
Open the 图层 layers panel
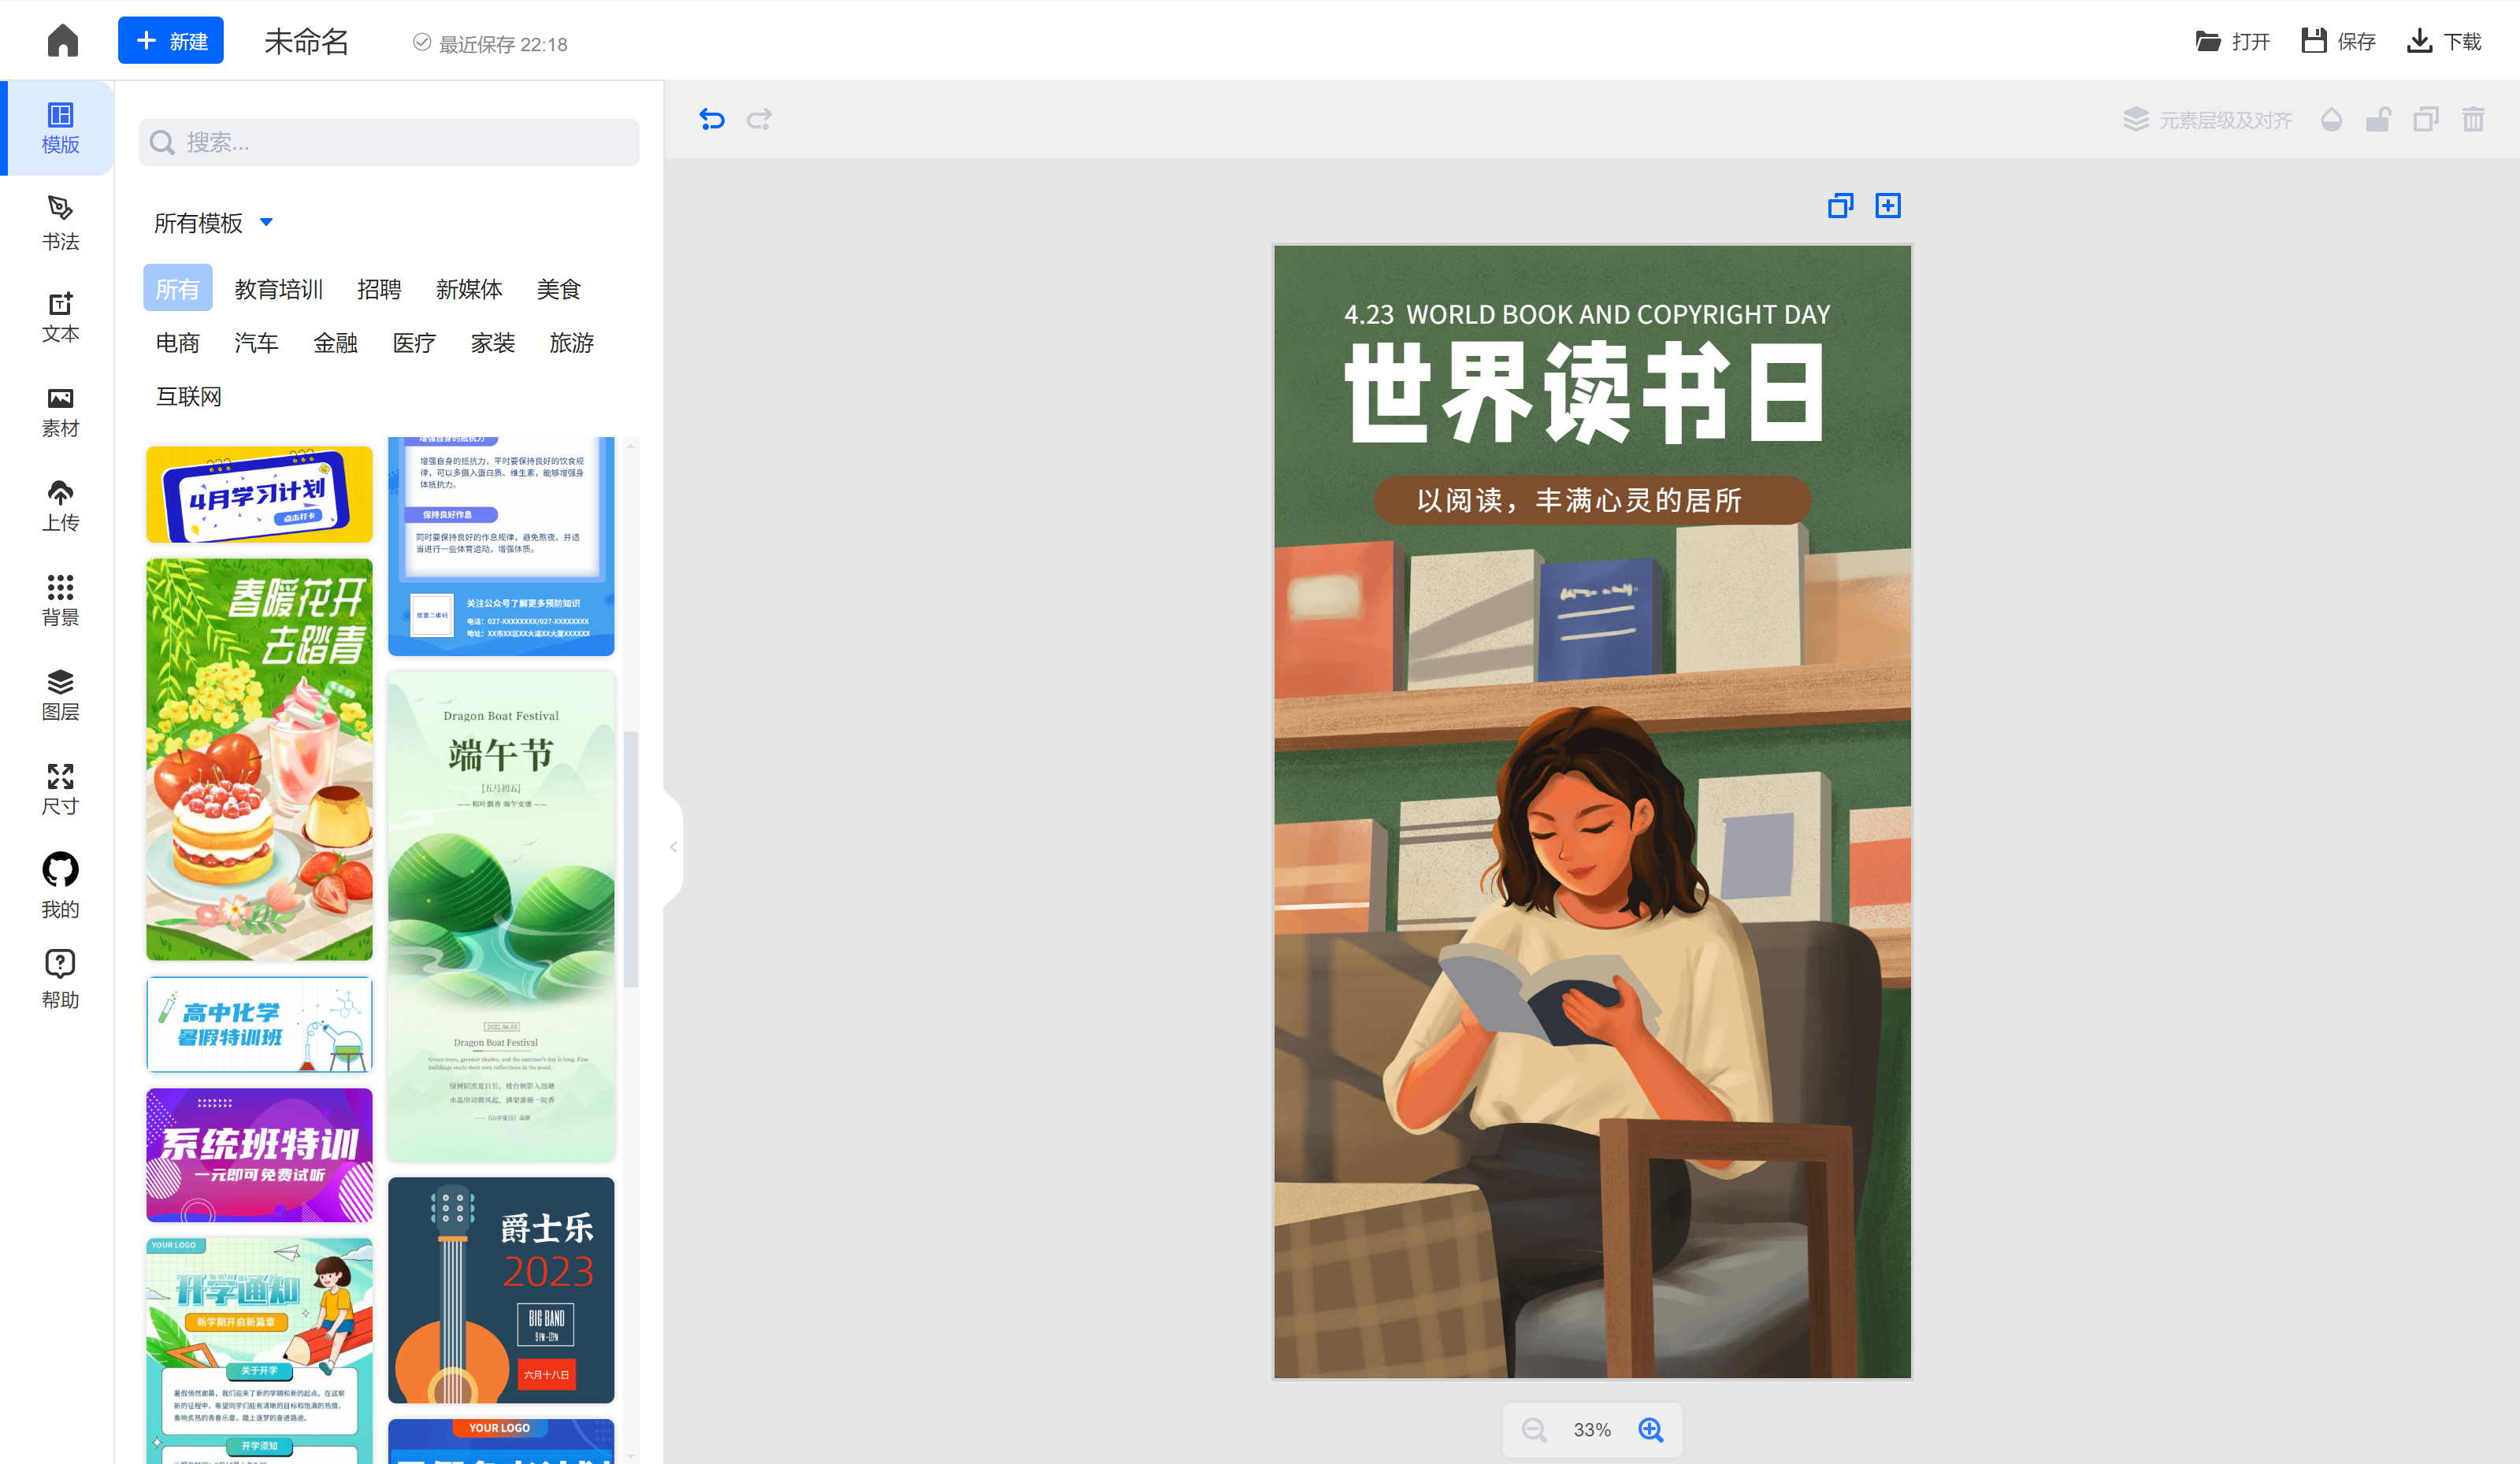60,695
